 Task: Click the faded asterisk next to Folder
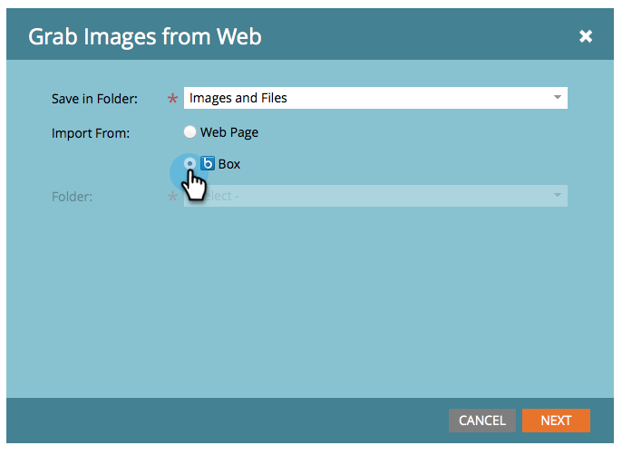[172, 196]
